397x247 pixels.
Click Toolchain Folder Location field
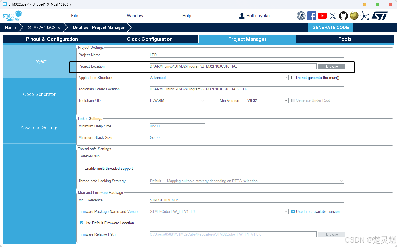[x=247, y=89]
